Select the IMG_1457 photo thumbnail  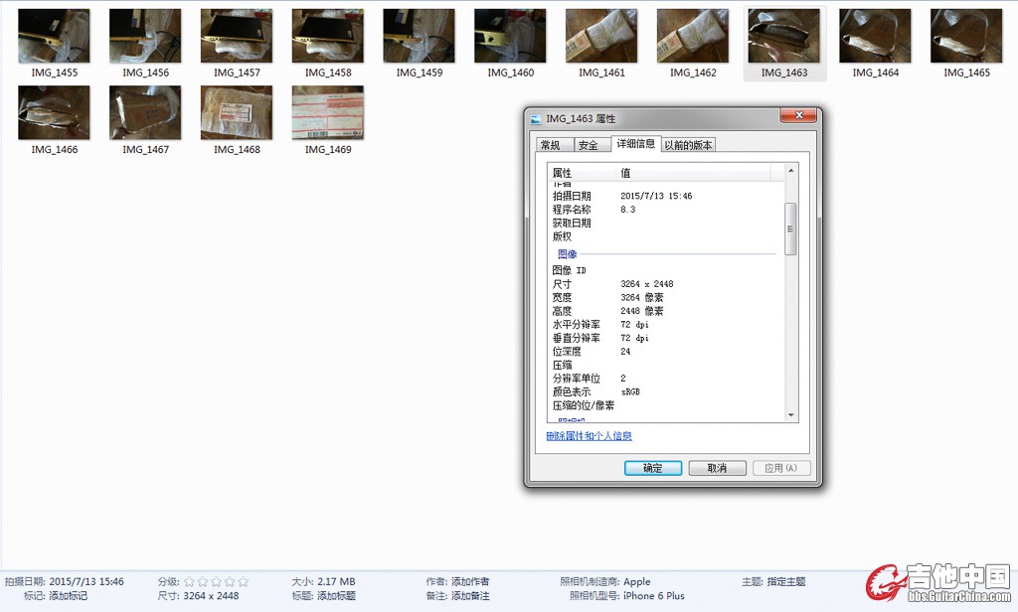(237, 37)
